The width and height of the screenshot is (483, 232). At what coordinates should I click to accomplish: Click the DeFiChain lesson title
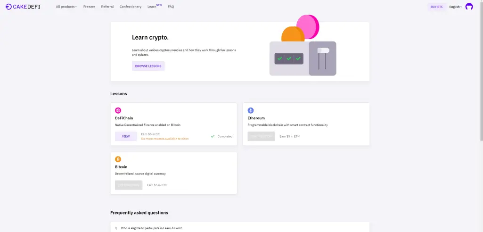point(124,118)
